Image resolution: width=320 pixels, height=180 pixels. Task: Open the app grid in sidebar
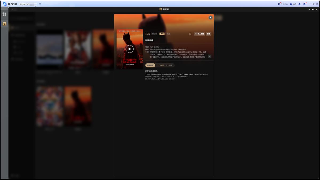[x=4, y=14]
